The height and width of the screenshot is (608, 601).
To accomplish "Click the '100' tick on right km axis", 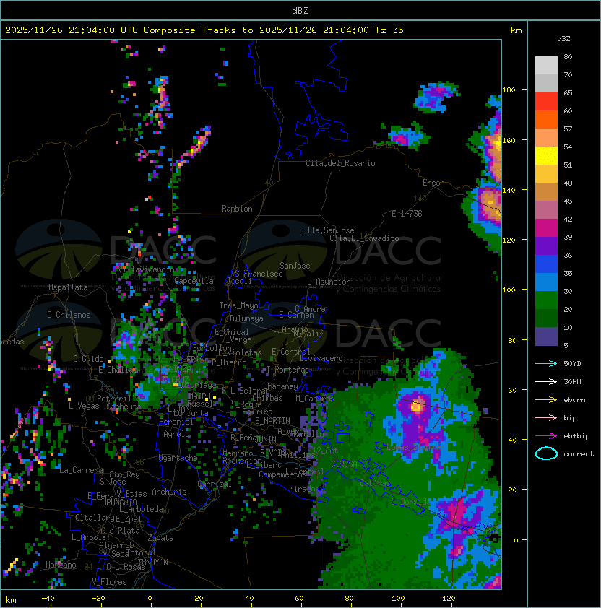I will coord(509,290).
